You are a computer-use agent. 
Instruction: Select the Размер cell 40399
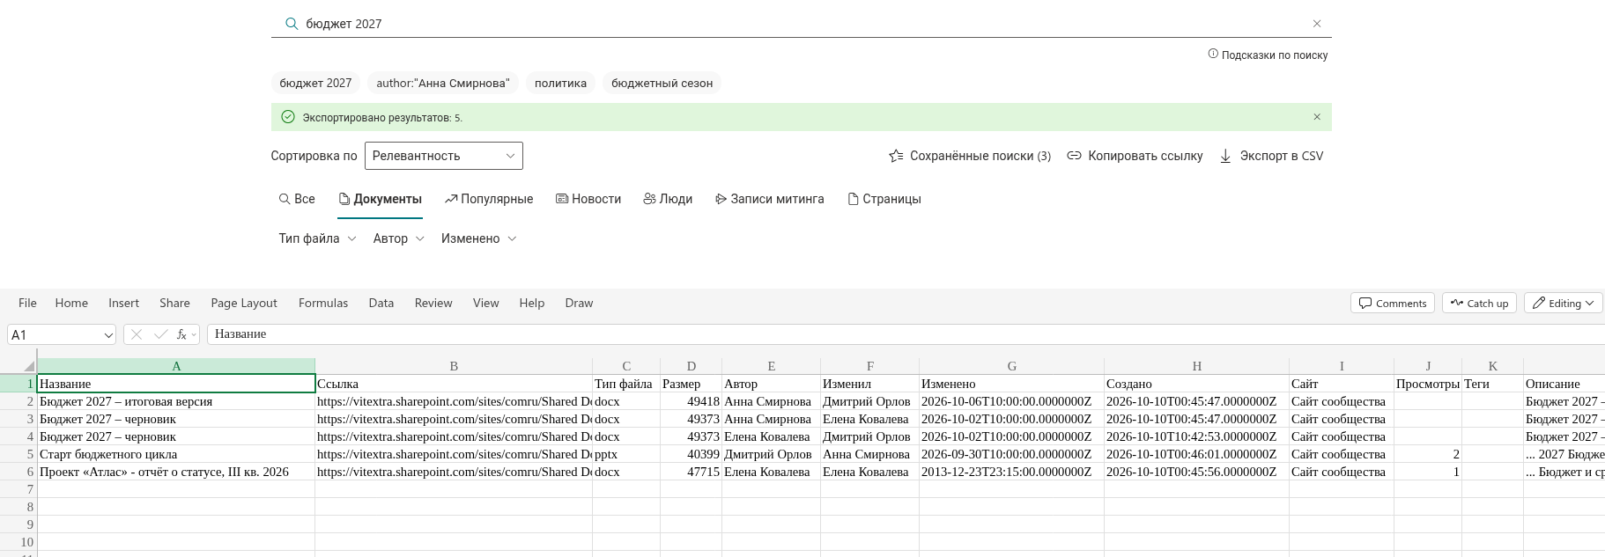[691, 454]
